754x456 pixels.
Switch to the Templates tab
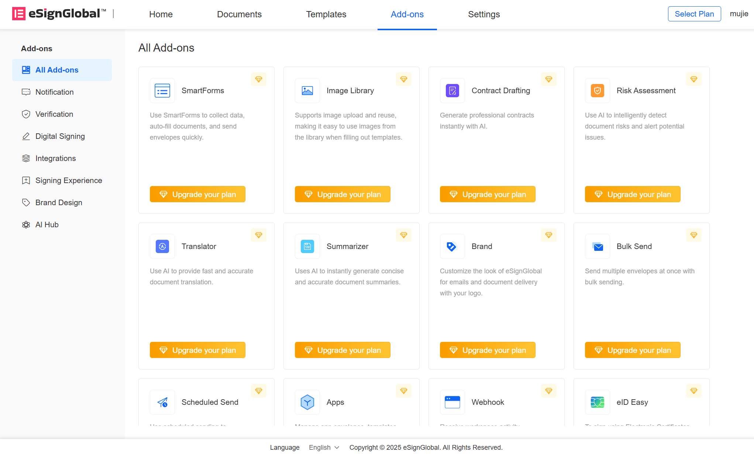pos(326,14)
